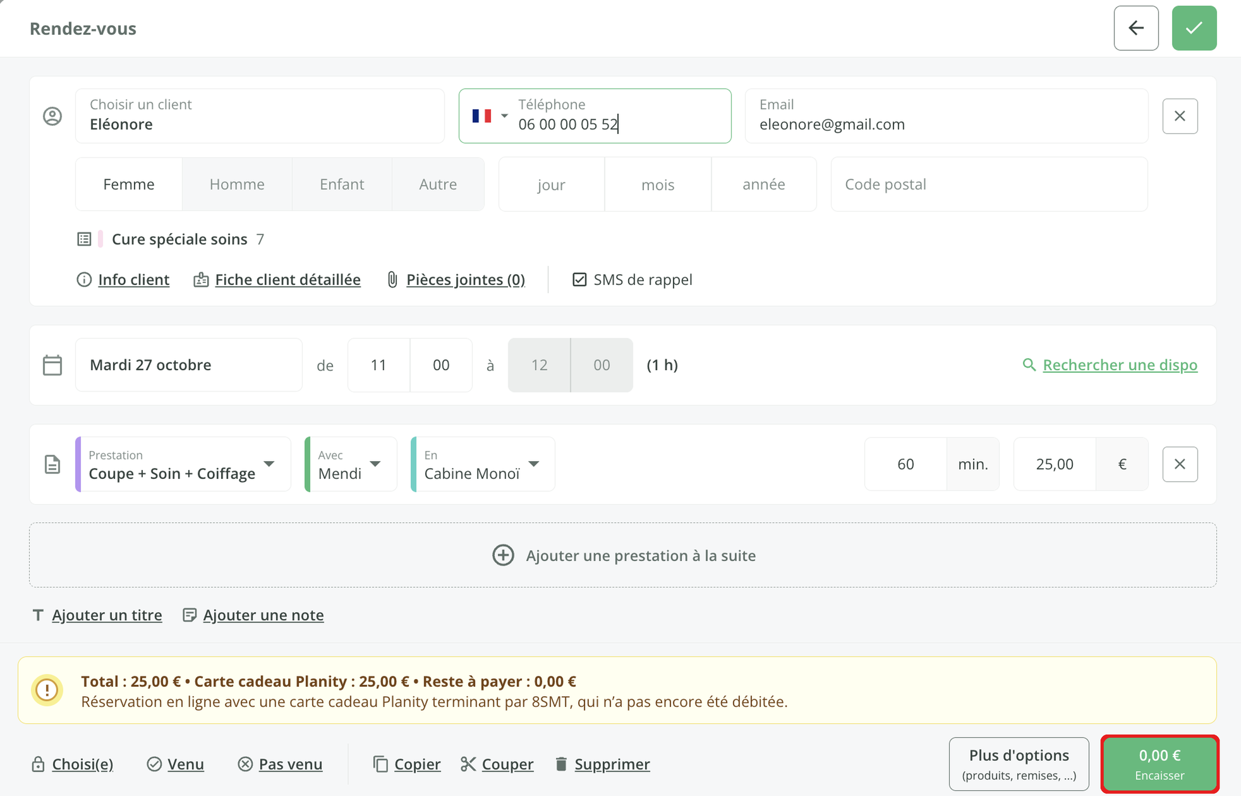The image size is (1241, 796).
Task: Click Rechercher une dispo link
Action: click(x=1120, y=365)
